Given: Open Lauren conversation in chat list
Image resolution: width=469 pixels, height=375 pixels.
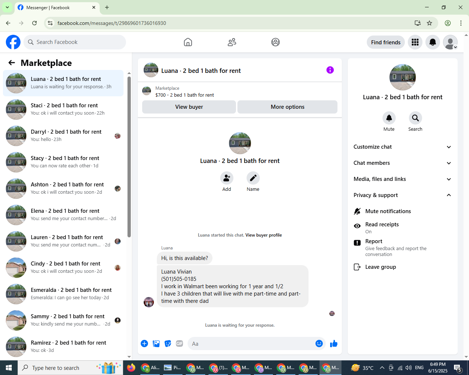Looking at the screenshot, I should coord(63,241).
